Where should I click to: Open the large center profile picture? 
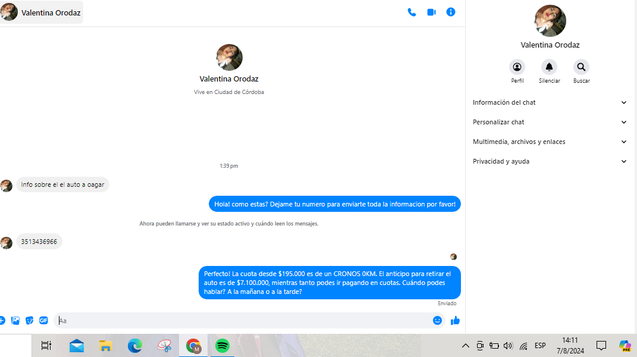[229, 57]
